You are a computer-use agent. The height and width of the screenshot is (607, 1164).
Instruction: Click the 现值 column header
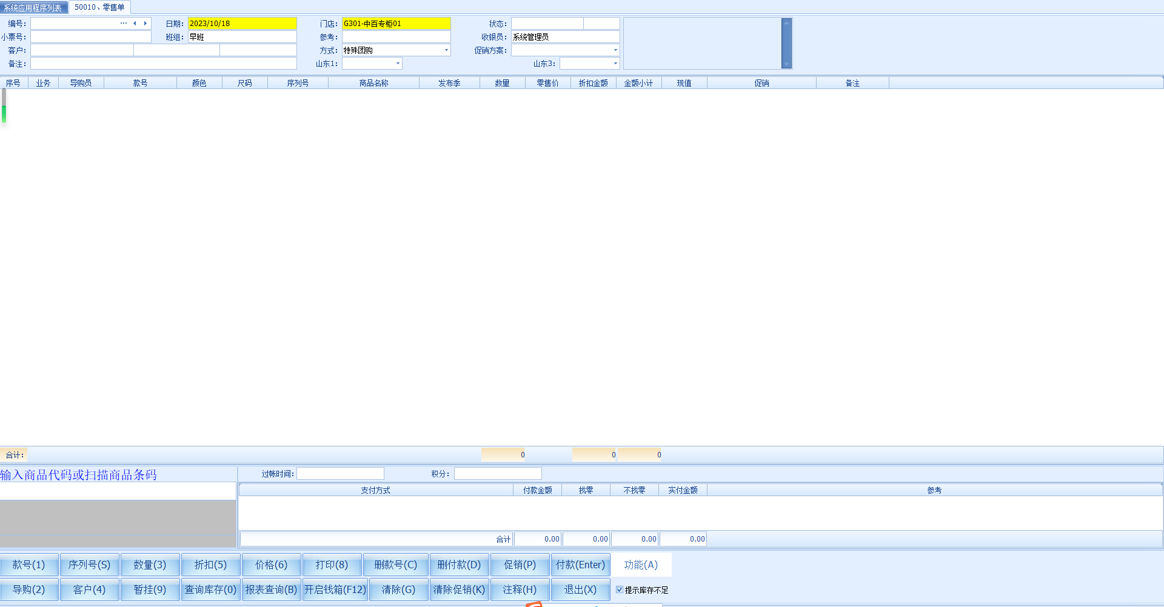click(684, 83)
